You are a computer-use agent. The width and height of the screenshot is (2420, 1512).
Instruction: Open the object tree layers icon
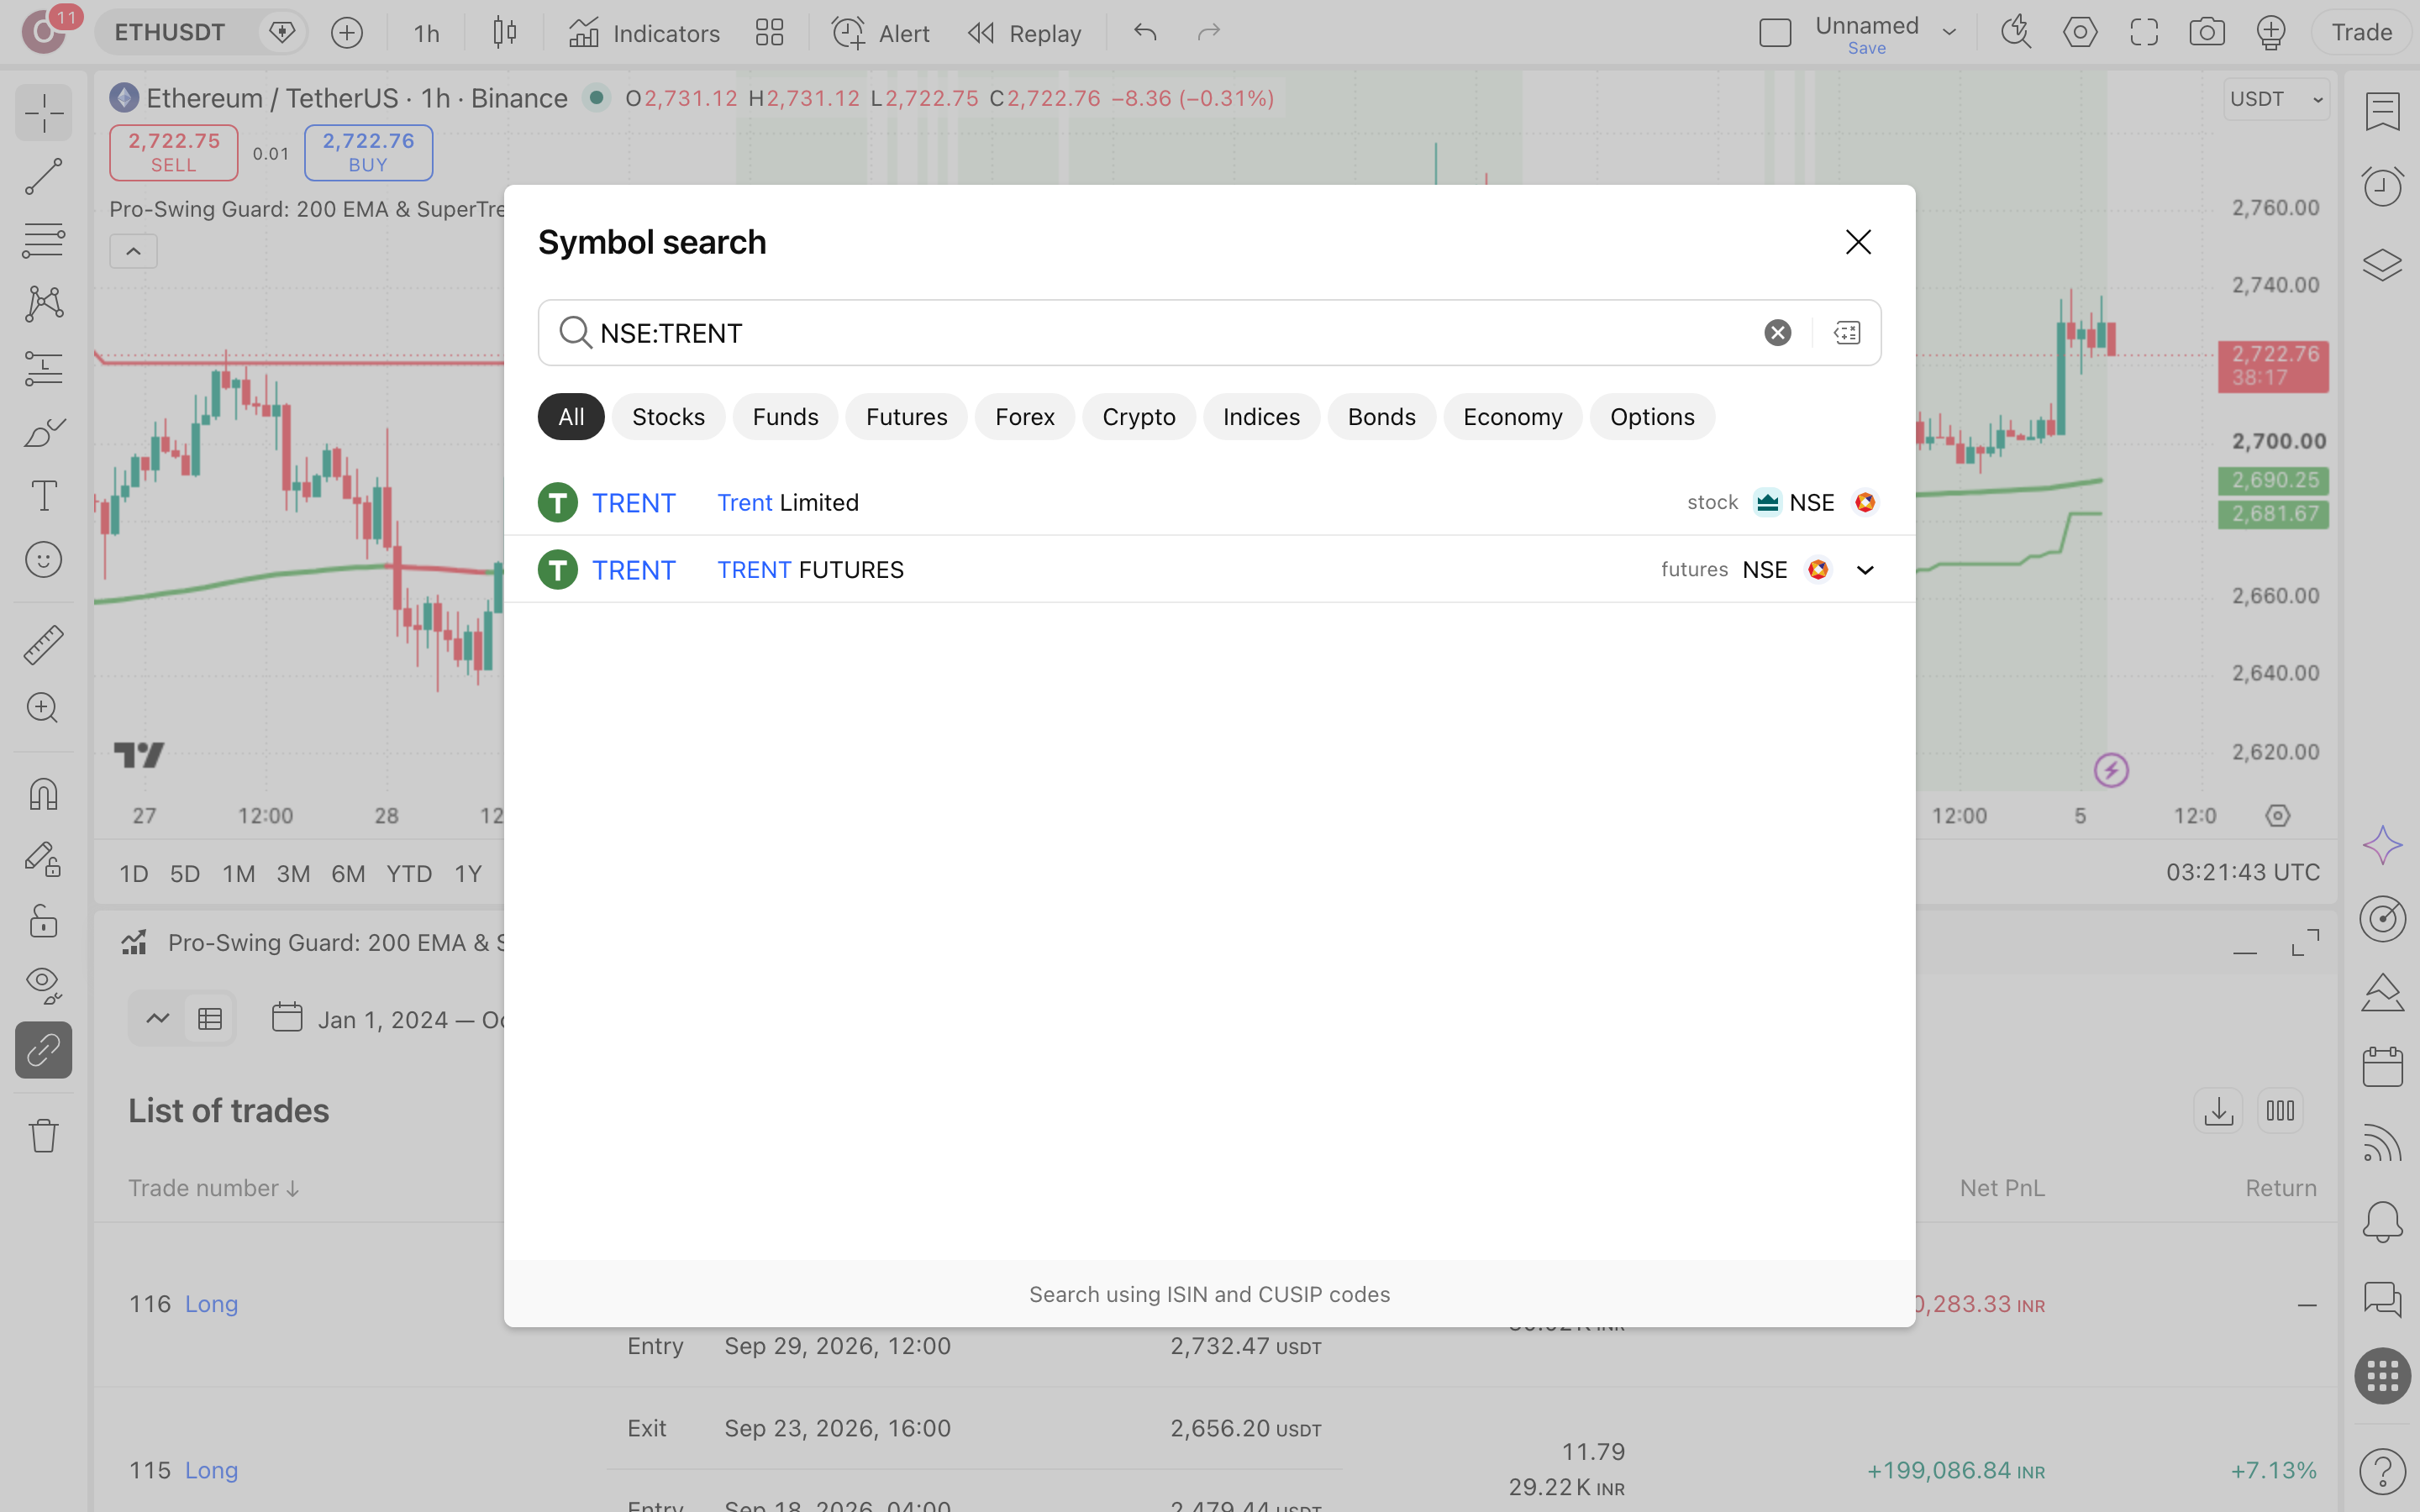pos(2383,265)
